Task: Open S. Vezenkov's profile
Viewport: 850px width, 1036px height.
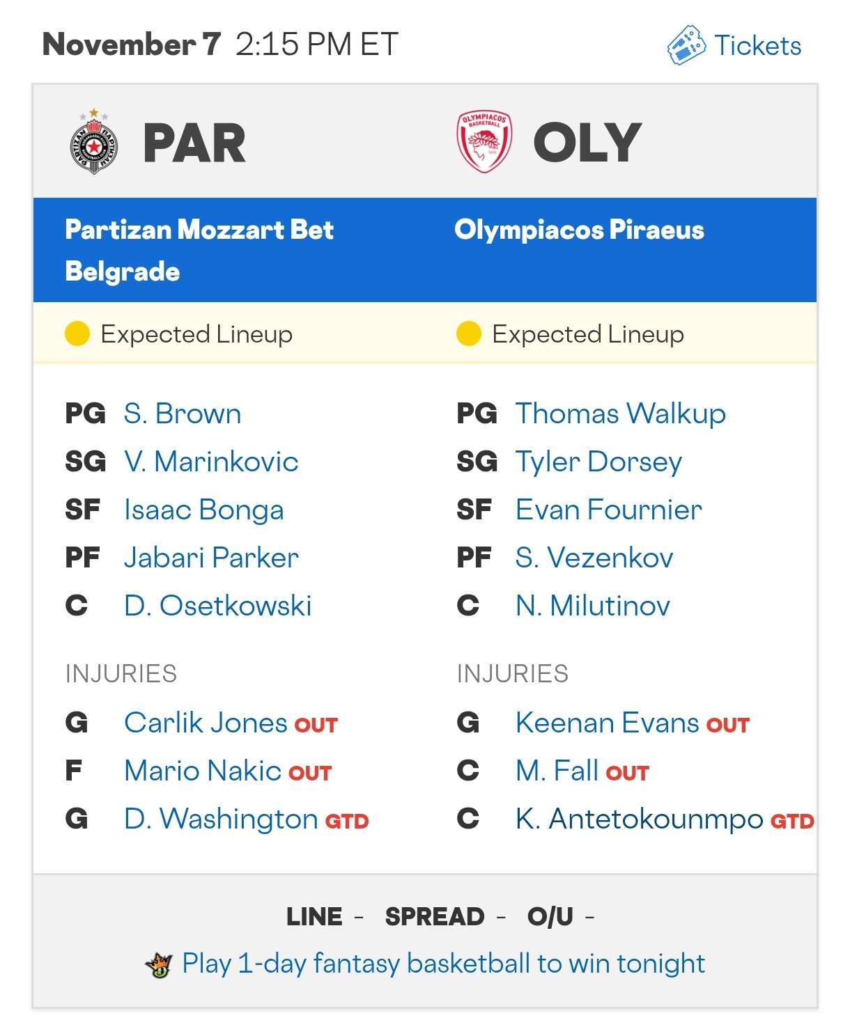Action: tap(594, 558)
